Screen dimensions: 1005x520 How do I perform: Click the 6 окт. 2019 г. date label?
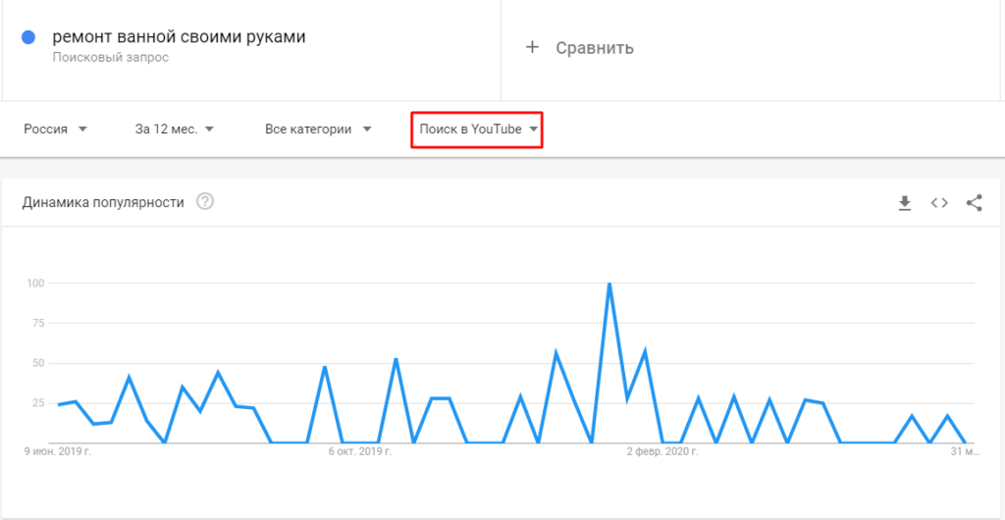coord(361,452)
